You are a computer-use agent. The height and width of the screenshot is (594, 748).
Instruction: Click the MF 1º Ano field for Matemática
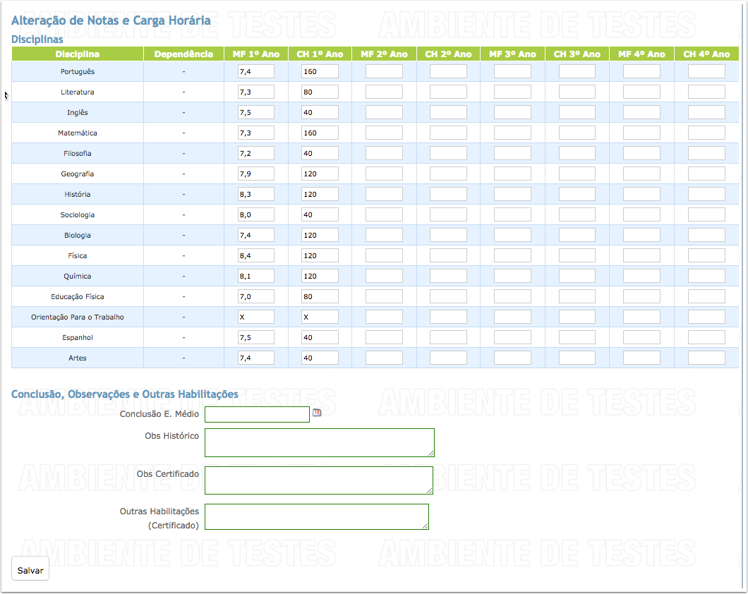point(256,133)
